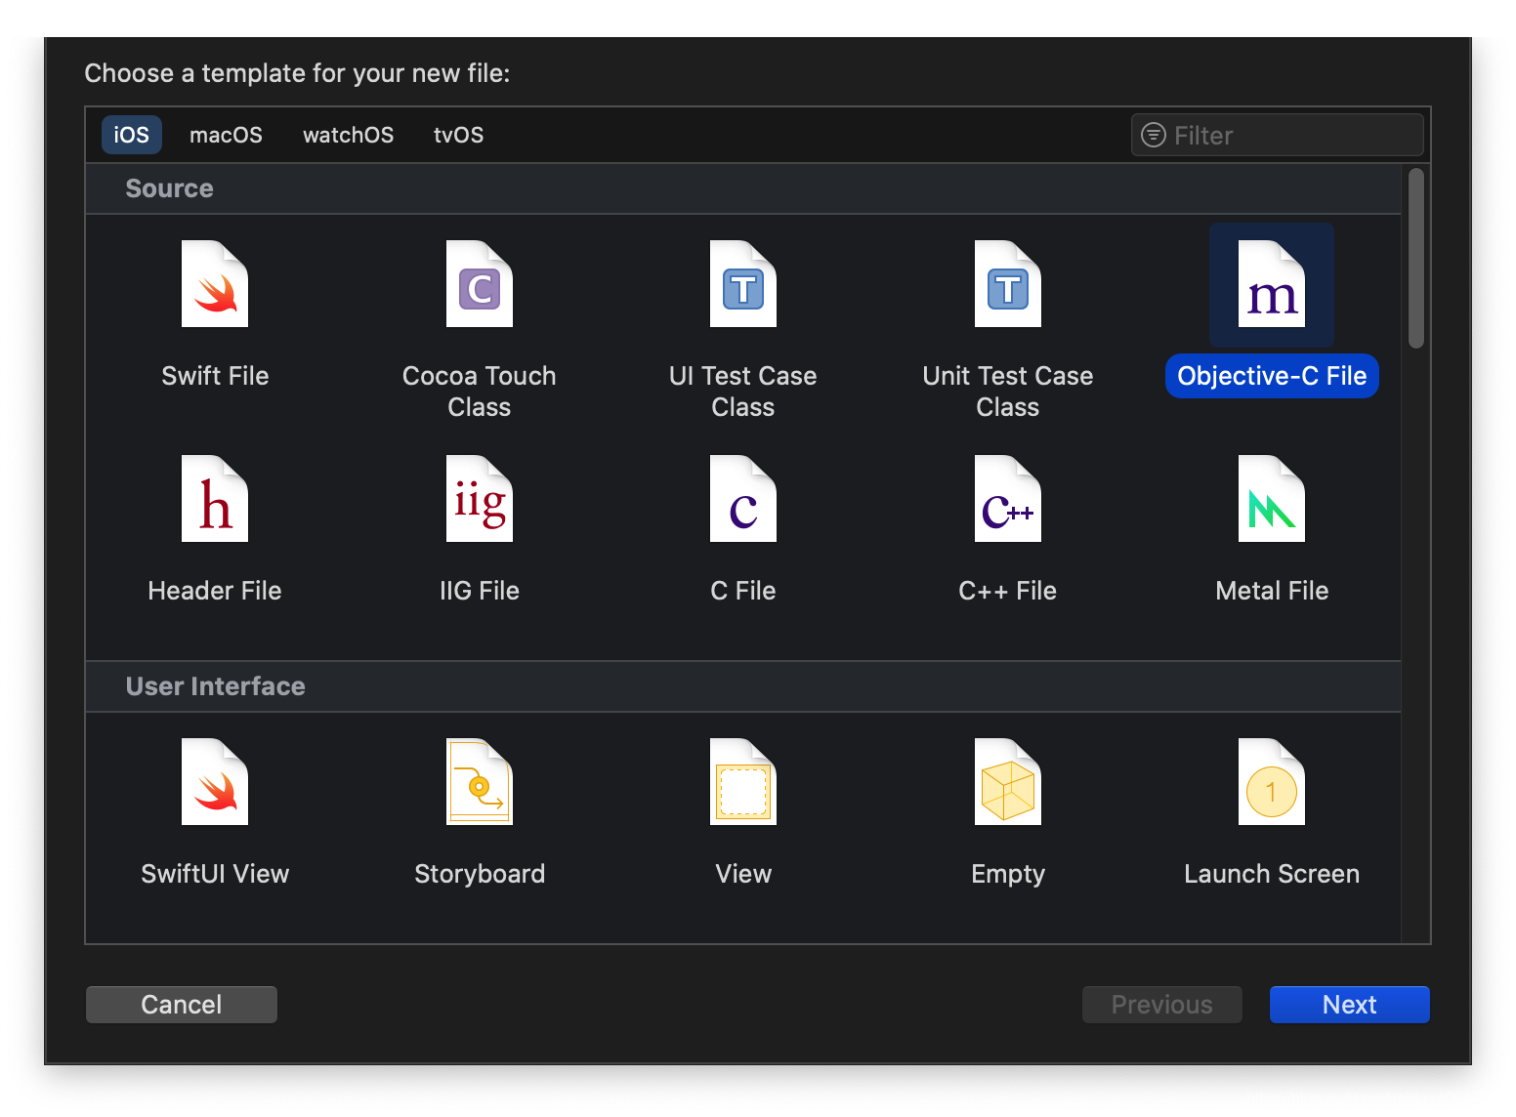Click the Objective-C File label

pos(1272,376)
